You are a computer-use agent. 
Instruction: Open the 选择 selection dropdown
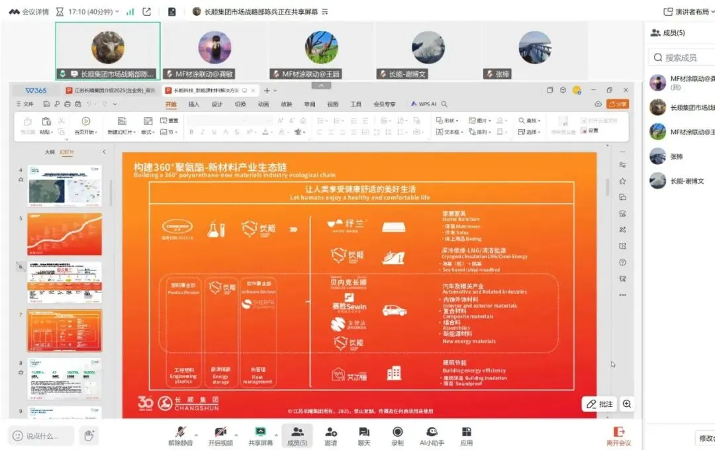click(x=530, y=132)
